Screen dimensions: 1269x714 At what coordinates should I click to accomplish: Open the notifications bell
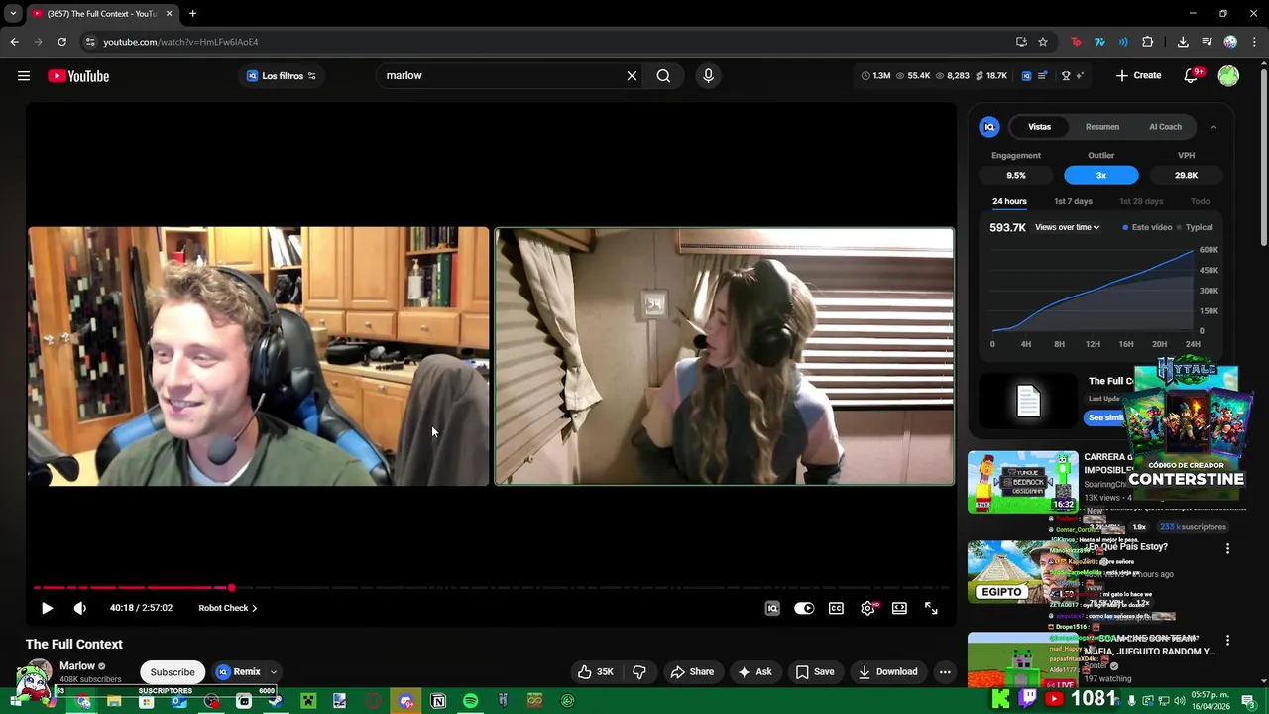(x=1192, y=76)
